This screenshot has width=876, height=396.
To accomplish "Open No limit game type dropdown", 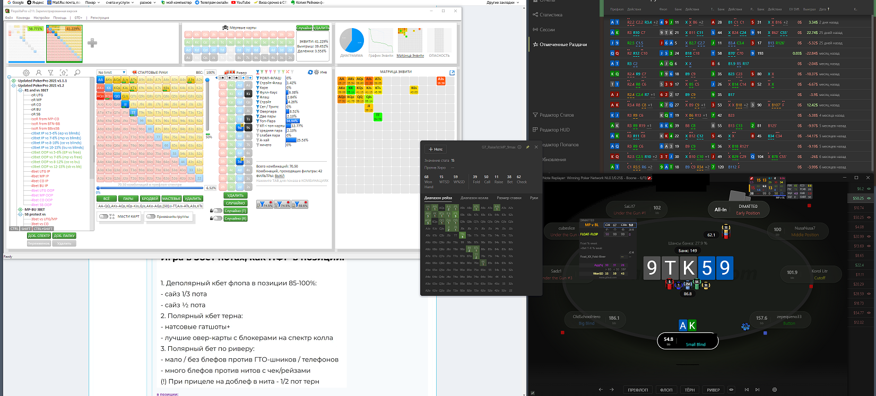I will (x=111, y=73).
